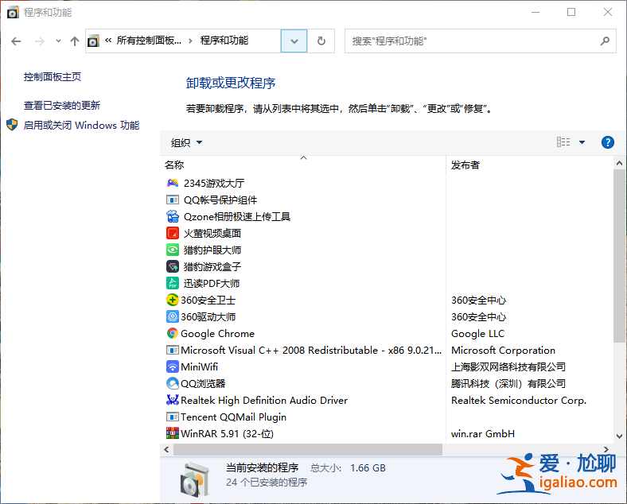This screenshot has width=627, height=504.
Task: Click the Microsoft Corporation publisher cell
Action: 503,351
